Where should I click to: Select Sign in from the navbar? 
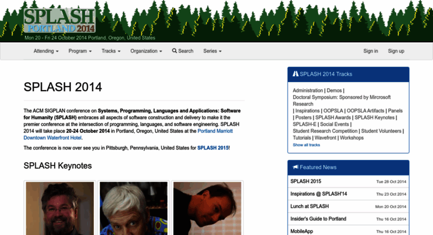(371, 51)
